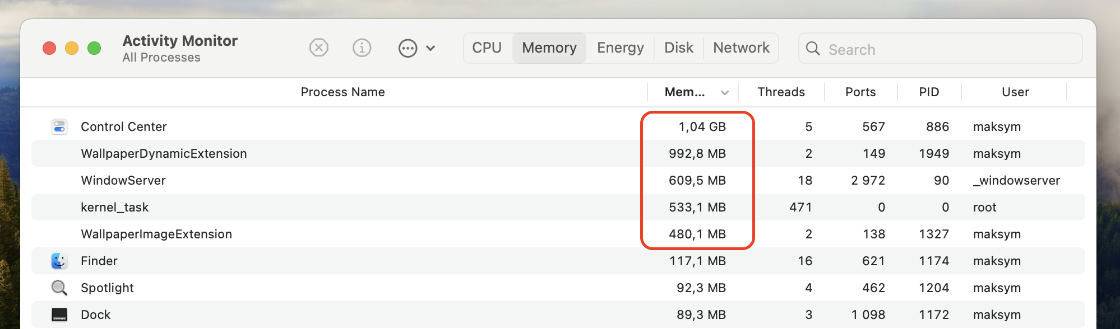Click the Finder process icon
The height and width of the screenshot is (329, 1120).
[x=59, y=261]
